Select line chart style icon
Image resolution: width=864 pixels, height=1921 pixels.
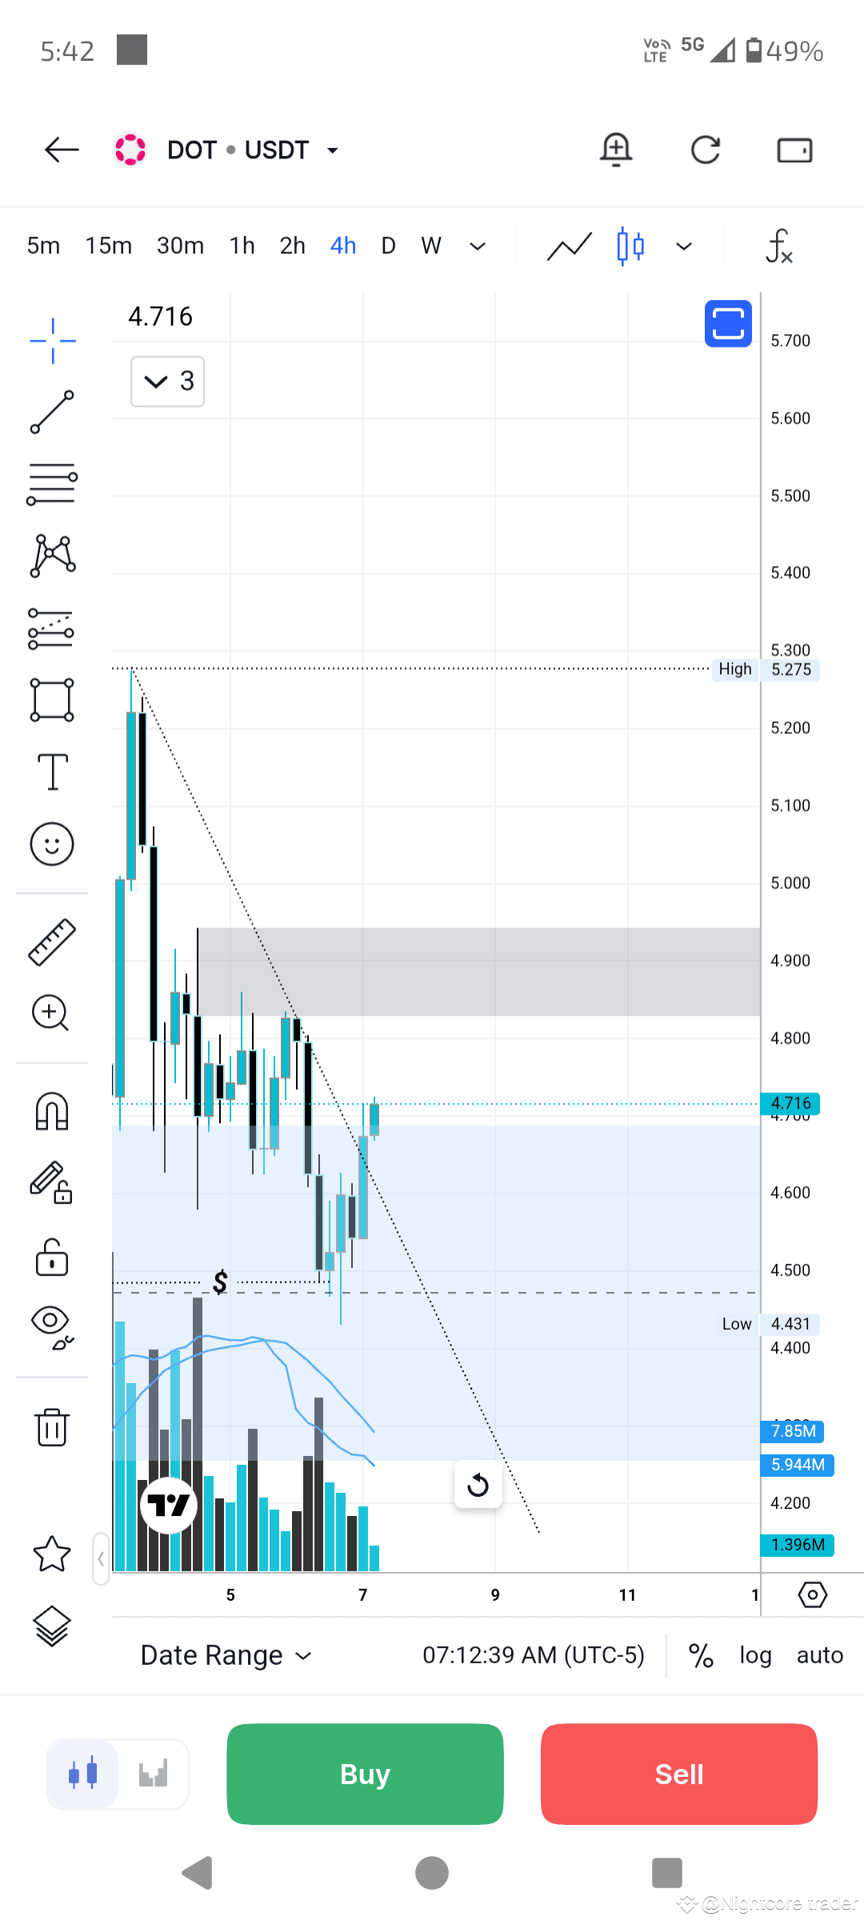point(570,247)
